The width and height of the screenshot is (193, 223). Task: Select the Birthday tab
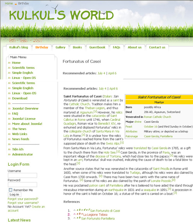(x=42, y=47)
